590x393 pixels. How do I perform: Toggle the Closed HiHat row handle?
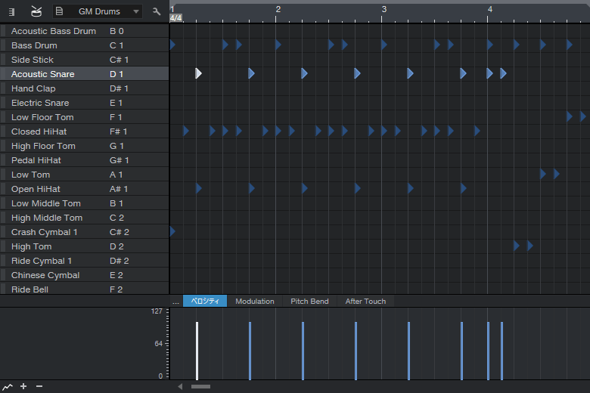coord(3,132)
